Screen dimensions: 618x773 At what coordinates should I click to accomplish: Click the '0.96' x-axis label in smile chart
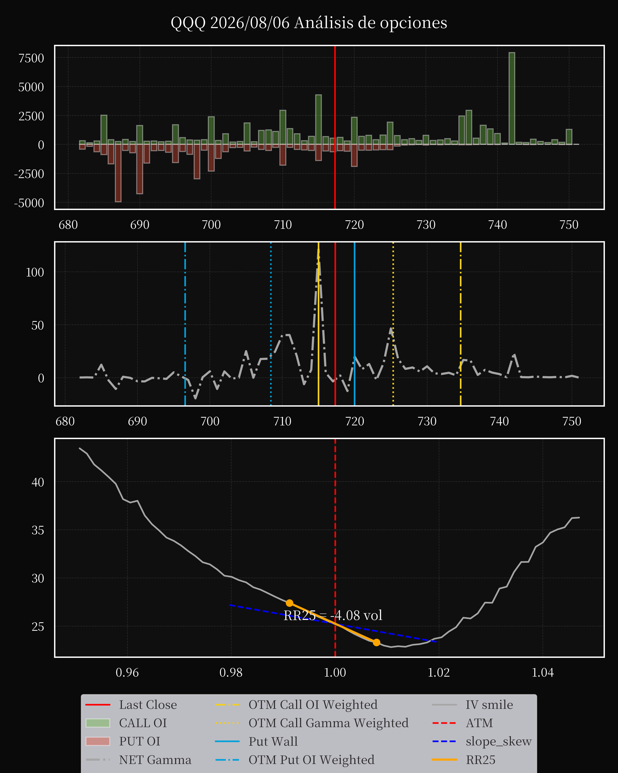[x=127, y=672]
